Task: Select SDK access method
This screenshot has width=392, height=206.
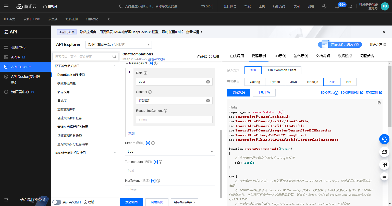Action: click(x=253, y=70)
